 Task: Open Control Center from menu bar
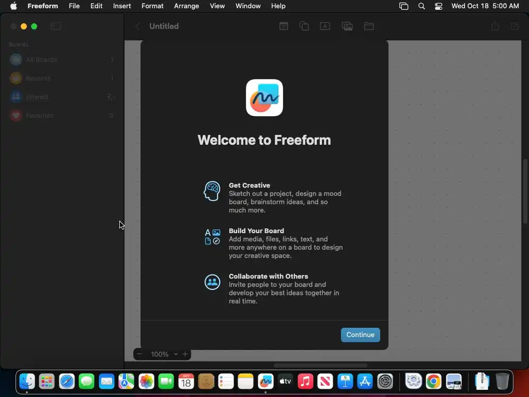click(x=439, y=6)
